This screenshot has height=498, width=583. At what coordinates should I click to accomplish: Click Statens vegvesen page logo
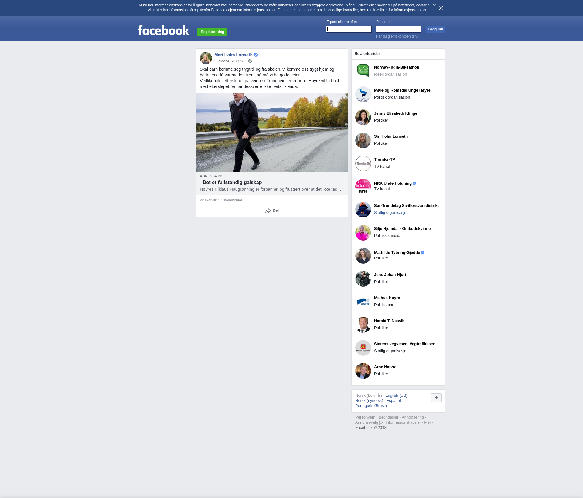pos(363,348)
